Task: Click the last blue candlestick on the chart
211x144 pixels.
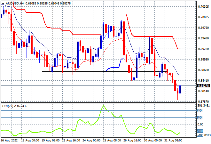Action: tap(180, 89)
